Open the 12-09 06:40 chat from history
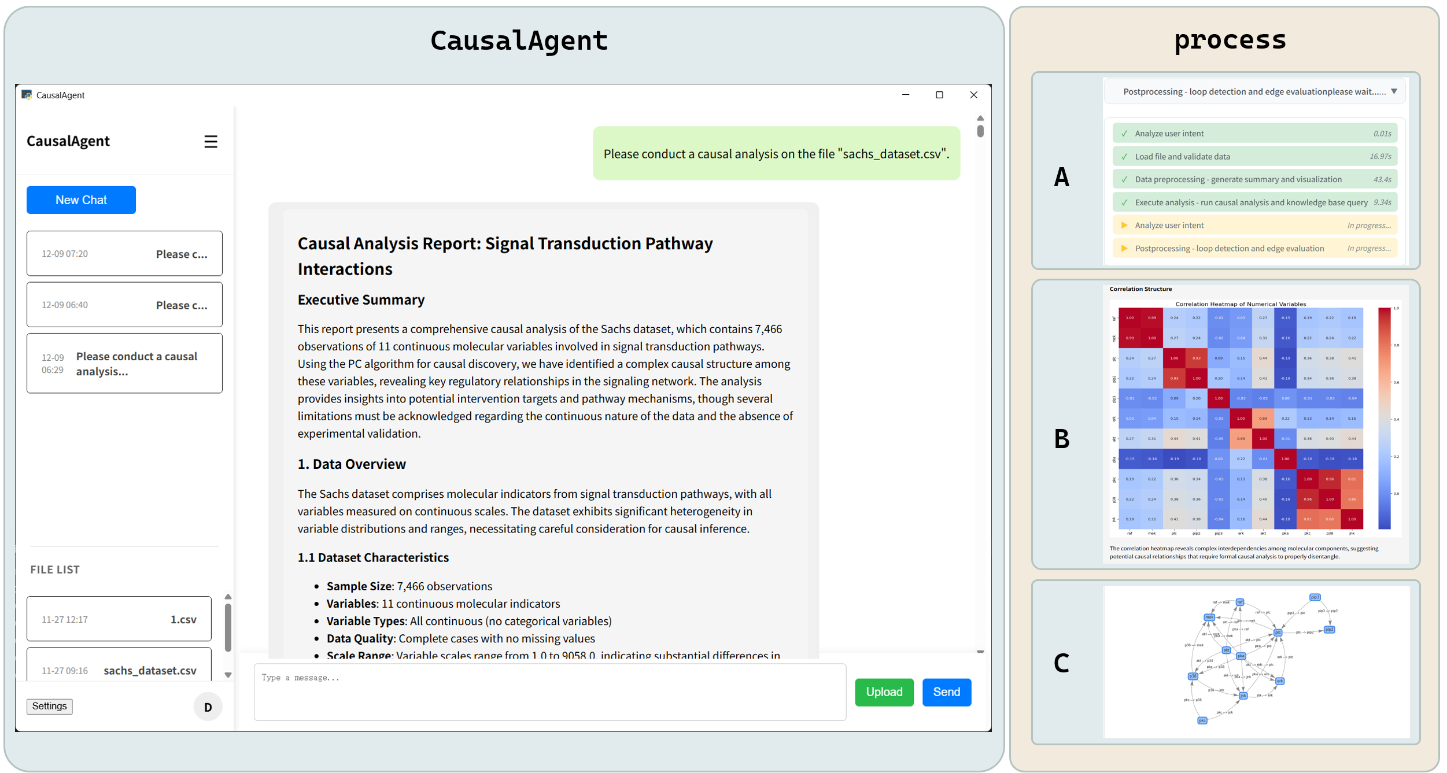The image size is (1447, 773). pos(124,305)
